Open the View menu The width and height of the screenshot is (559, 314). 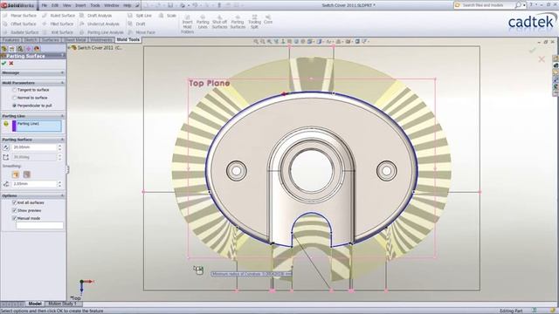[66, 5]
